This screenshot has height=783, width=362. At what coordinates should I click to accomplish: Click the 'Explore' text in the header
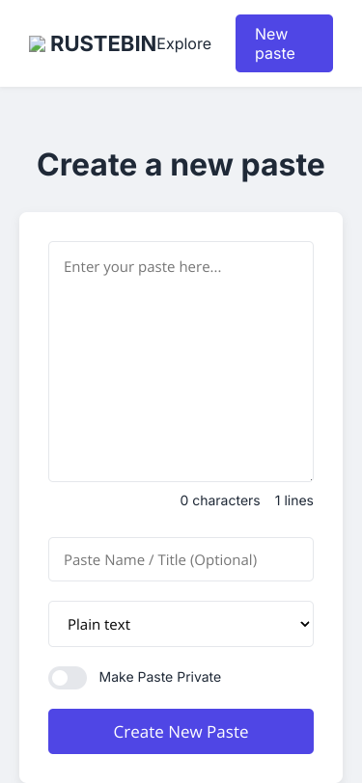point(183,44)
